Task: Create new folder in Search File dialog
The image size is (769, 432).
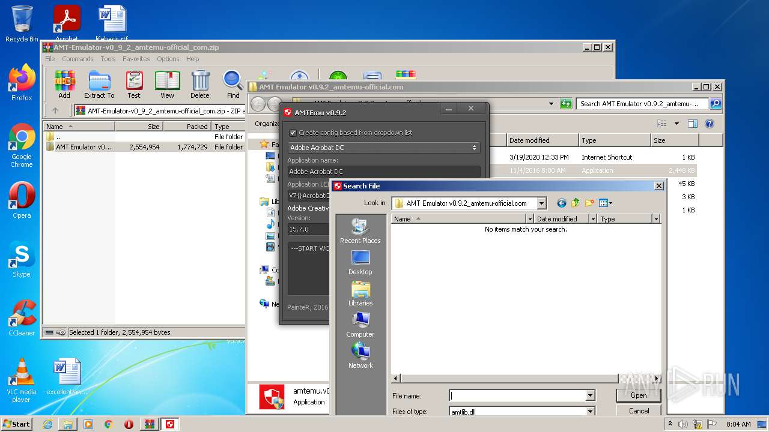Action: pos(589,203)
